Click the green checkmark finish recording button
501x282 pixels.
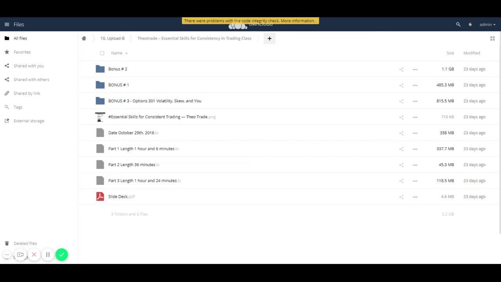tap(61, 255)
